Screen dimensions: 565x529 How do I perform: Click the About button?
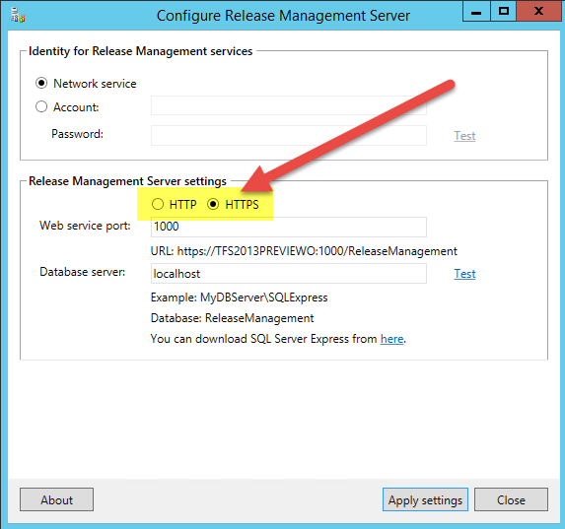tap(56, 499)
